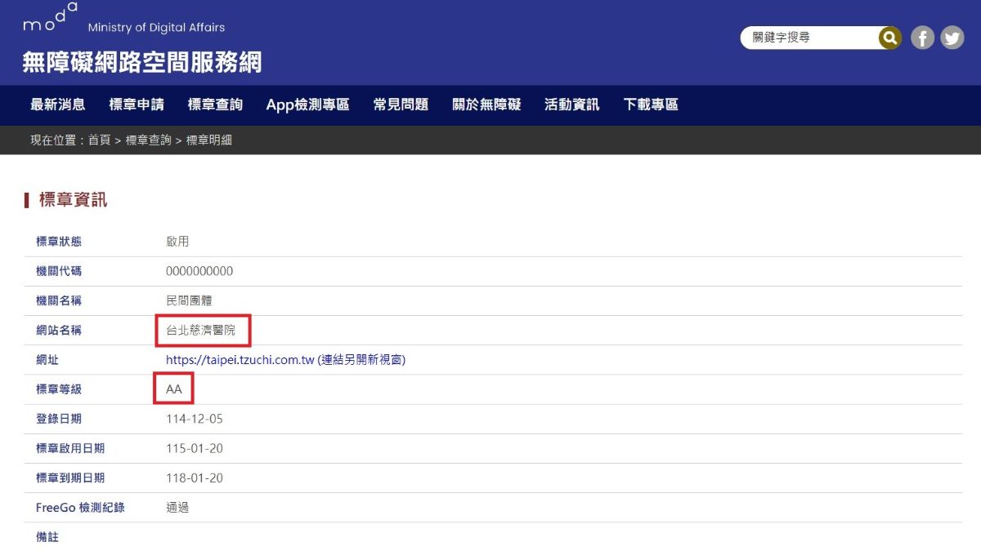Switch to the App檢測專區 section
This screenshot has width=981, height=551.
pyautogui.click(x=307, y=104)
